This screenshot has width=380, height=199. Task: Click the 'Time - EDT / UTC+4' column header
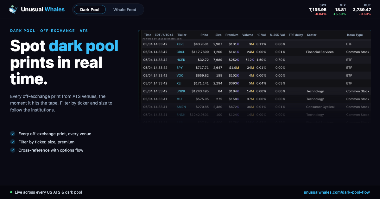coord(159,35)
